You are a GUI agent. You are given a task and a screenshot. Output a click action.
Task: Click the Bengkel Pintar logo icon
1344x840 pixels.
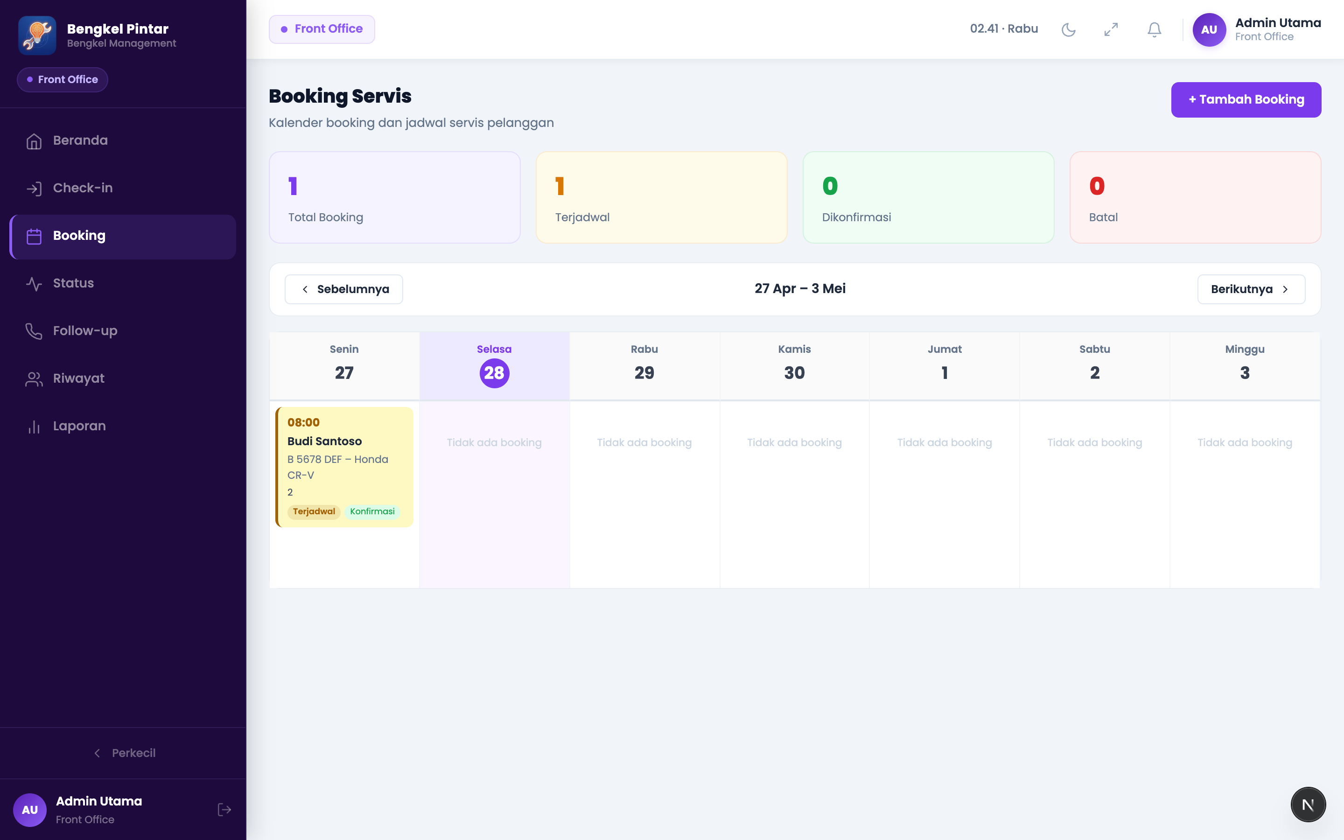coord(37,35)
